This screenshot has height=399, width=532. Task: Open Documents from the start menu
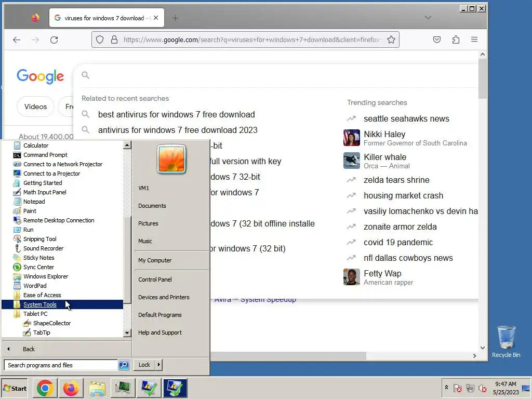(x=152, y=206)
